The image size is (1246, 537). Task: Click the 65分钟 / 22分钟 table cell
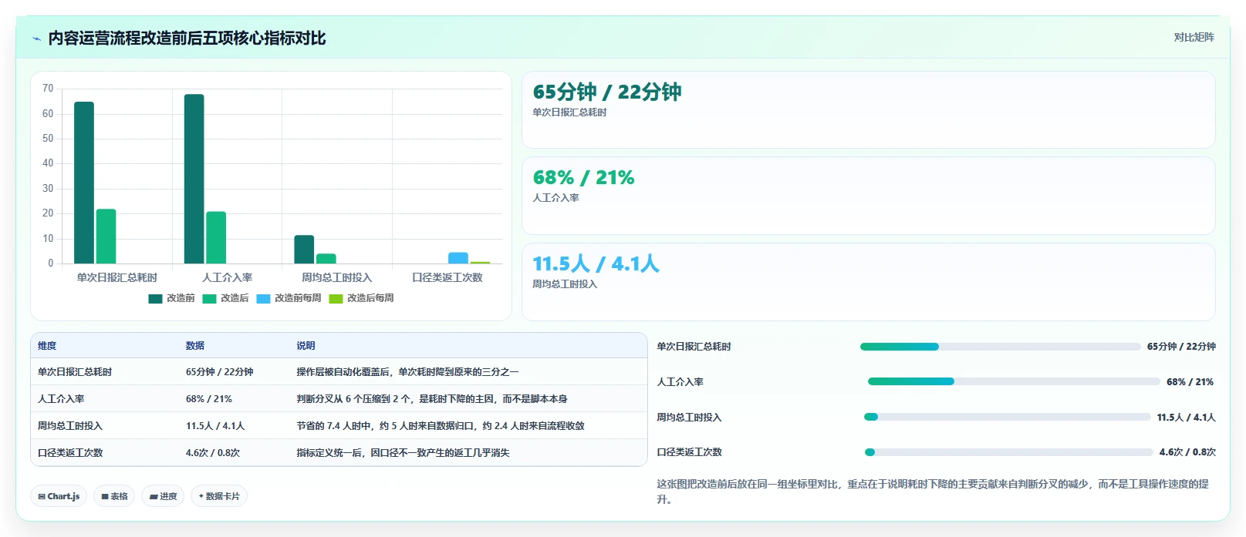[220, 372]
